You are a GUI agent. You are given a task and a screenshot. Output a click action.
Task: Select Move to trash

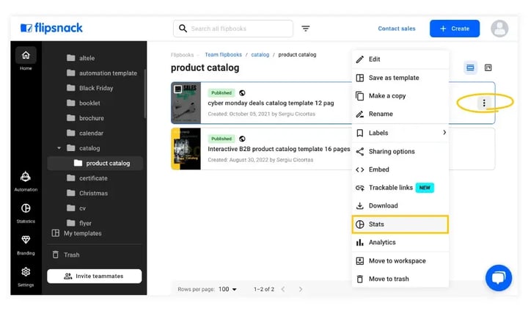coord(400,279)
